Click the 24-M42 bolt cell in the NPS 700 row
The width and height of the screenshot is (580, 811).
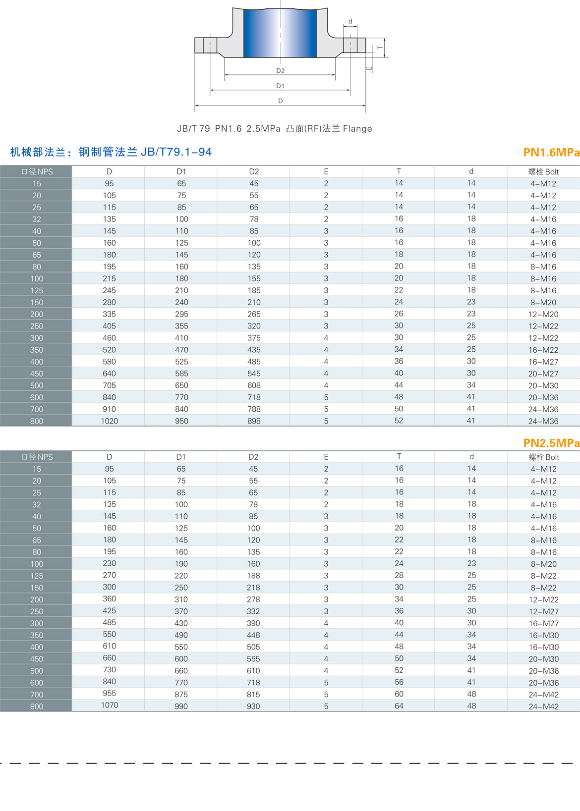click(x=543, y=695)
